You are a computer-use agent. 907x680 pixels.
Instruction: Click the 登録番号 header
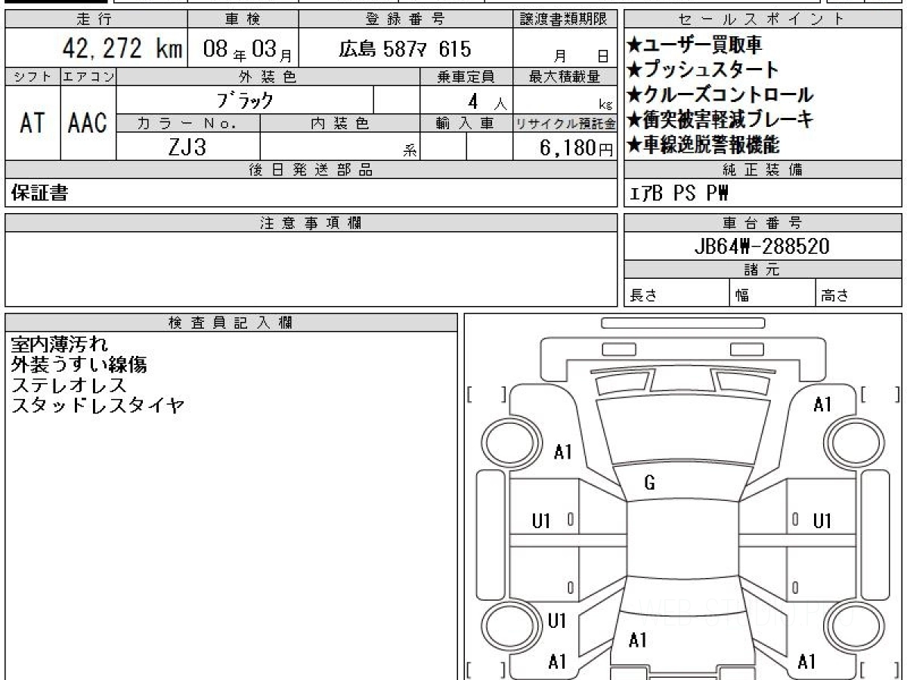pyautogui.click(x=405, y=20)
